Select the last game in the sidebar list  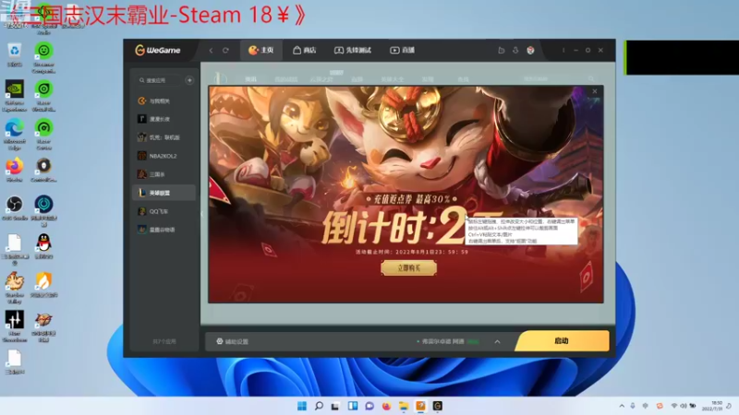(164, 230)
